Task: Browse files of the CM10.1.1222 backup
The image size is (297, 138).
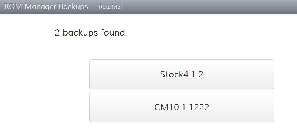Action: [182, 107]
